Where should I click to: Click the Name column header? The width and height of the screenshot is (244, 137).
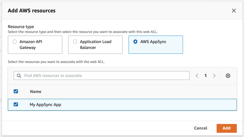click(36, 92)
